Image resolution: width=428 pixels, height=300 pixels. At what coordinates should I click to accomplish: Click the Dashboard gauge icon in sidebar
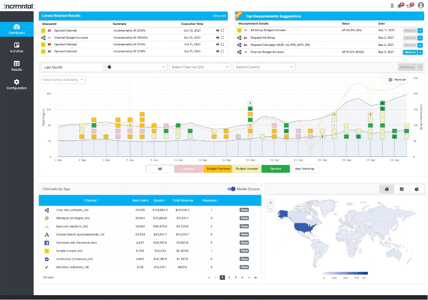tap(17, 27)
